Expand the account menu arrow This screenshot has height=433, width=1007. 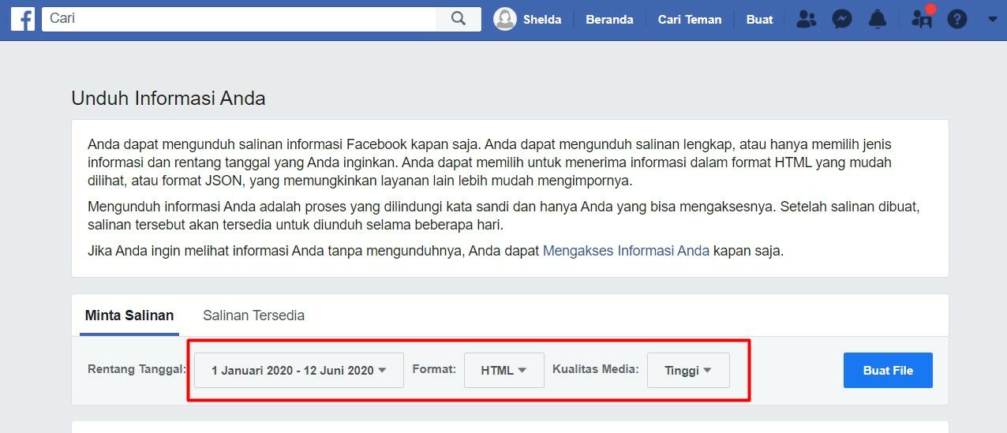(x=992, y=19)
